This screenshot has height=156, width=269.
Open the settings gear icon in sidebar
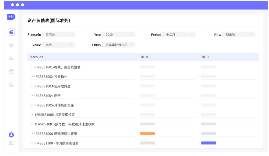(x=11, y=45)
